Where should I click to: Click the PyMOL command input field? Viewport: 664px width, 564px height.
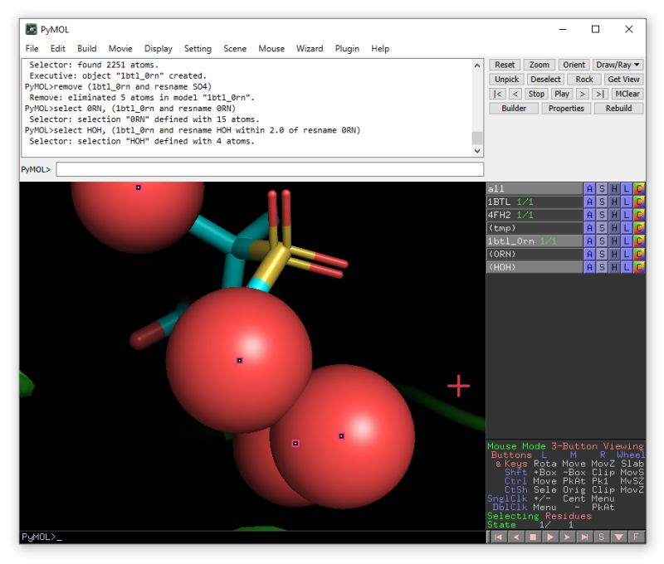click(x=270, y=169)
